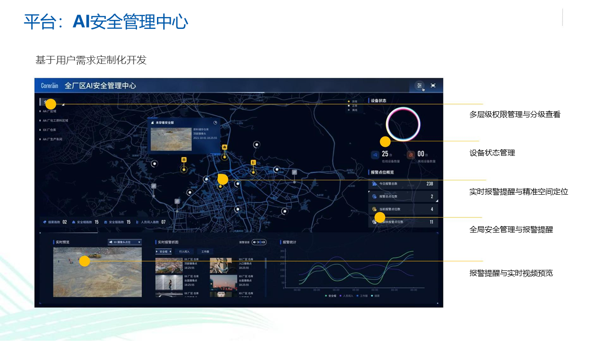
Task: Open the 未穿着安全服 alarm popup snapshot
Action: tap(171, 139)
